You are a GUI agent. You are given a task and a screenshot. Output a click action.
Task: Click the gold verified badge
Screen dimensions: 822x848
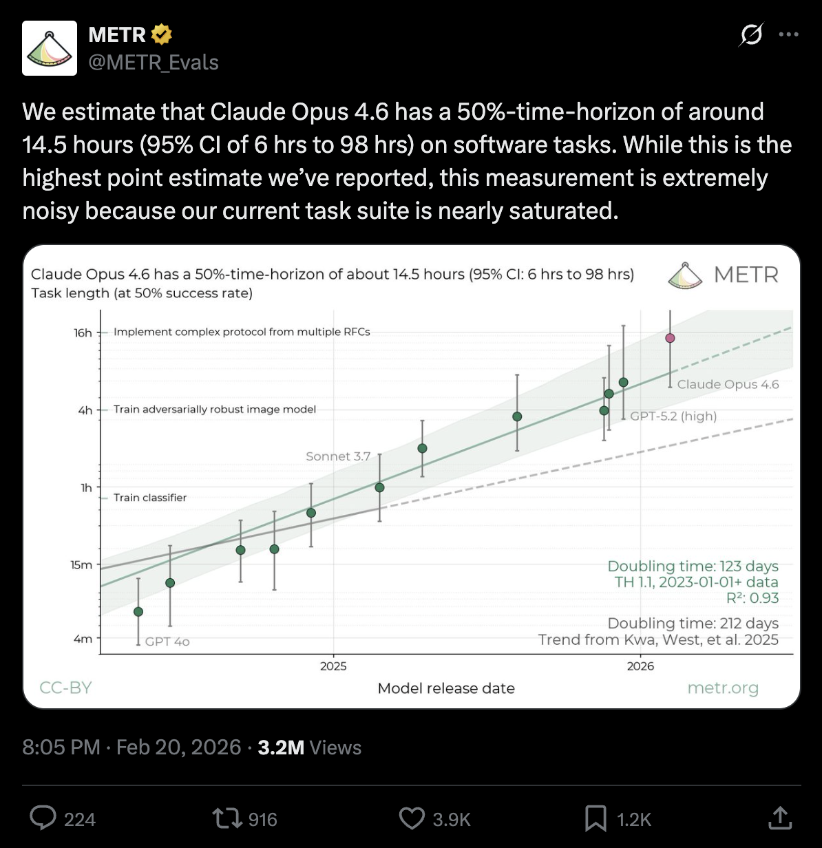tap(161, 34)
